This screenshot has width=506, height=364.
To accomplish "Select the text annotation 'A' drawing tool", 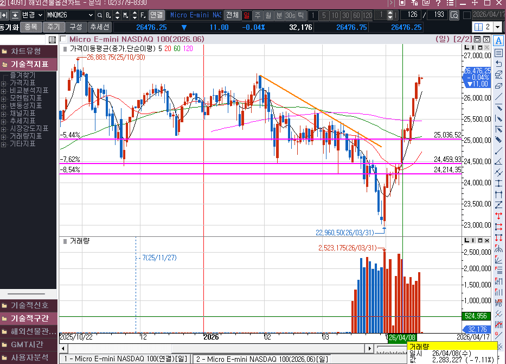I will pyautogui.click(x=498, y=41).
